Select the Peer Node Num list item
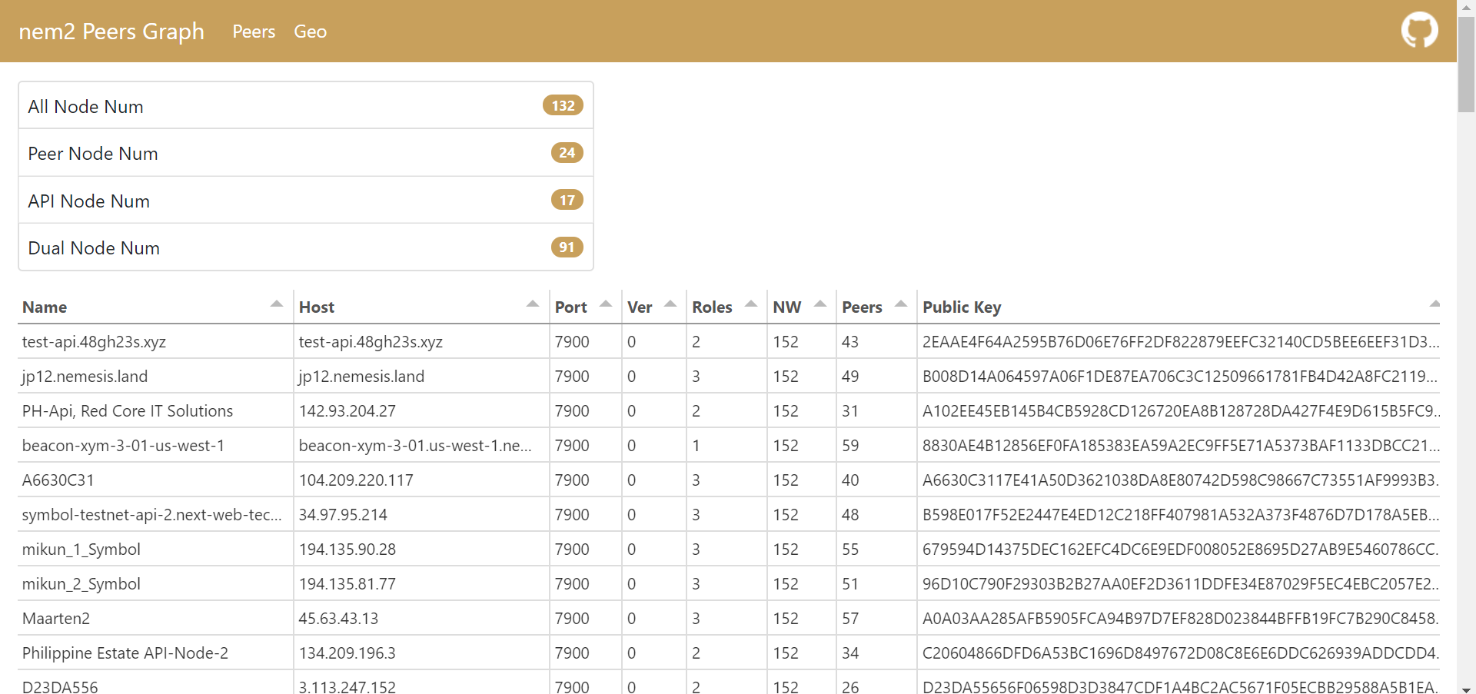This screenshot has height=694, width=1476. pyautogui.click(x=306, y=153)
